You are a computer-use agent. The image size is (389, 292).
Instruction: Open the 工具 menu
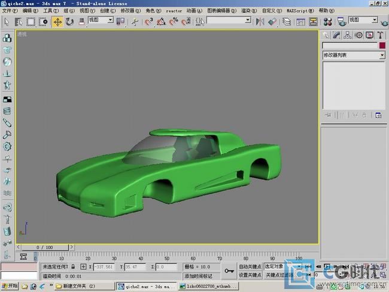(x=51, y=11)
